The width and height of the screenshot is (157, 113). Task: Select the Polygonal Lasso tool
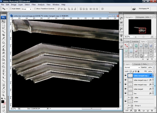(x=3, y=28)
